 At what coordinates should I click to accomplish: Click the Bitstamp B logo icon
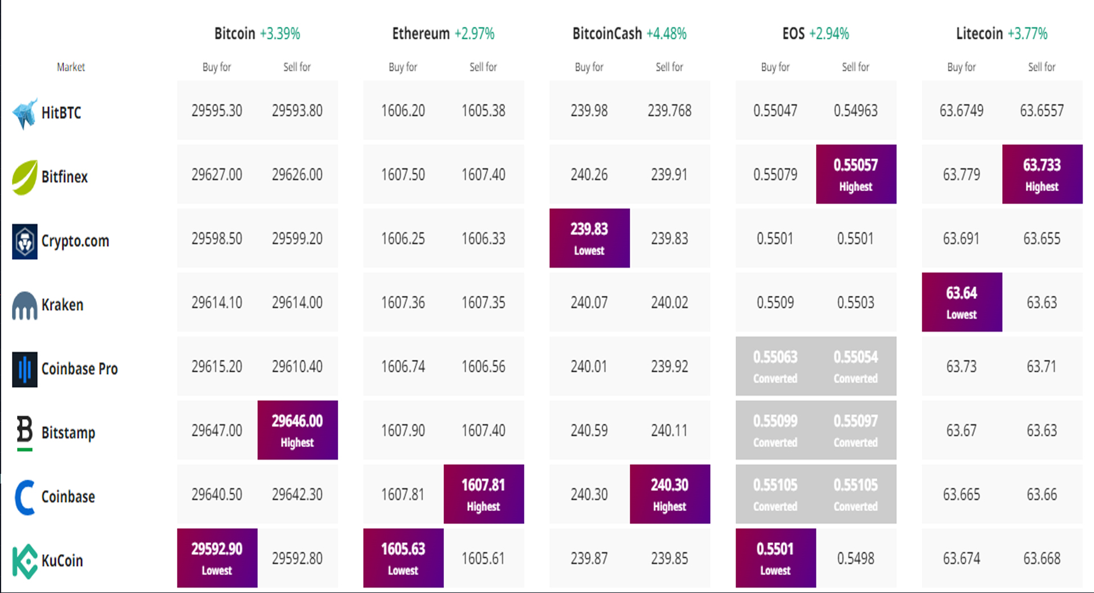pos(25,432)
